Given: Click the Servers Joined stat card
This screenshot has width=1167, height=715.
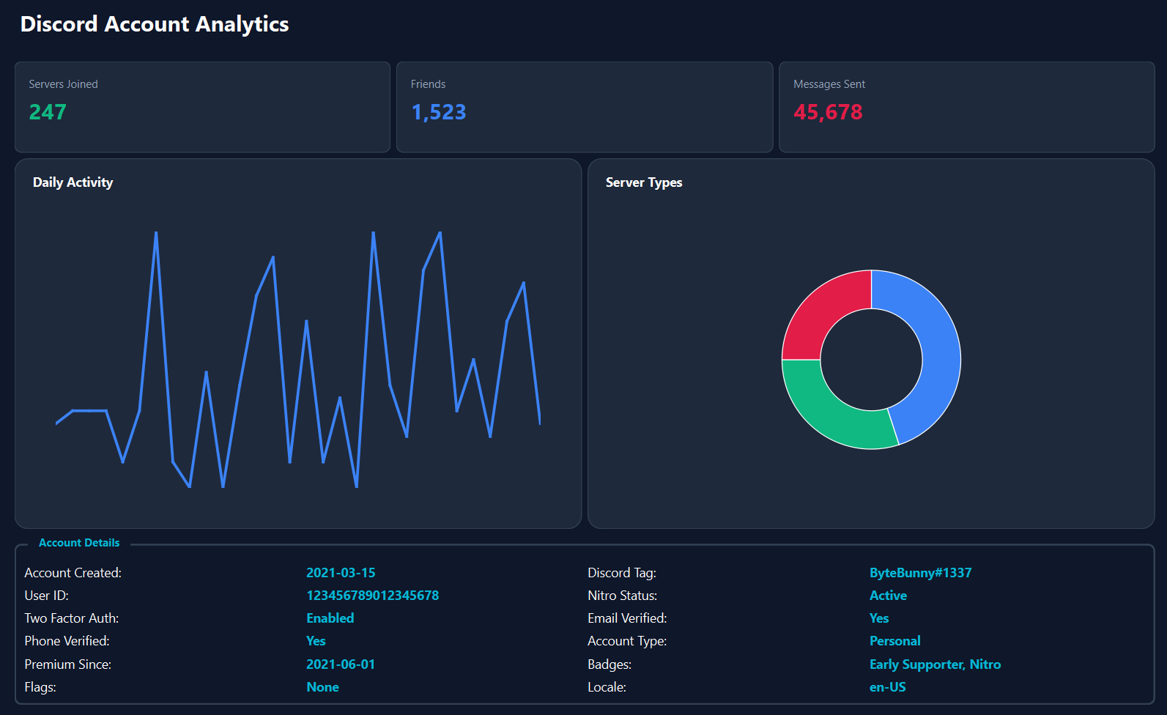Looking at the screenshot, I should point(202,107).
